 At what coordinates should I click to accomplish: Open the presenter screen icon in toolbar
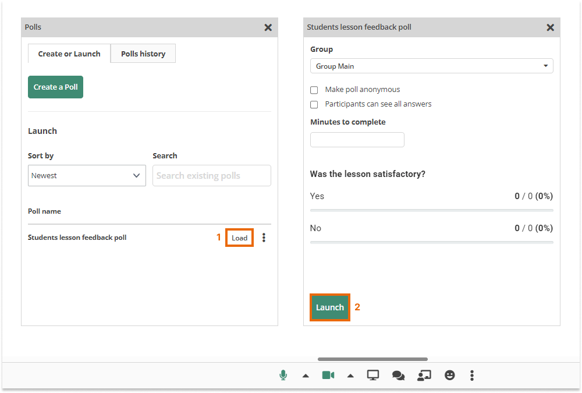[424, 376]
